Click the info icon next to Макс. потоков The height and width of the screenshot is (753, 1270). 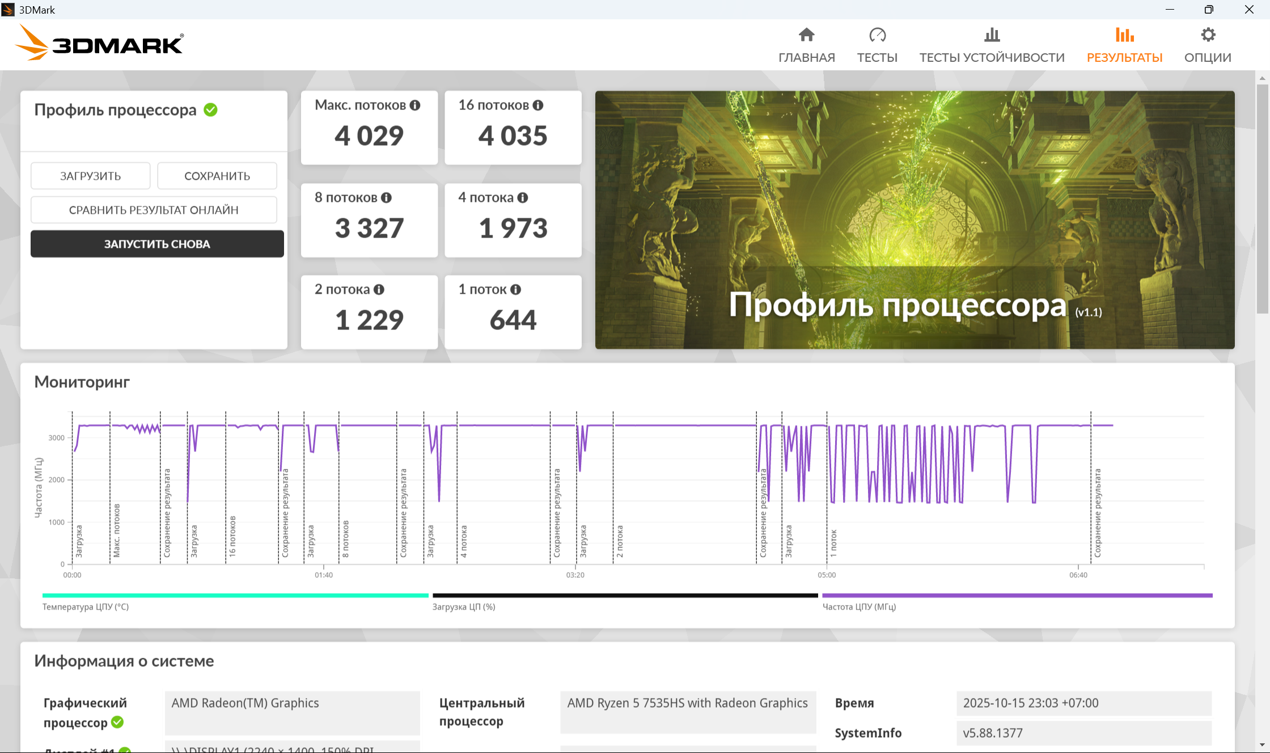[415, 105]
